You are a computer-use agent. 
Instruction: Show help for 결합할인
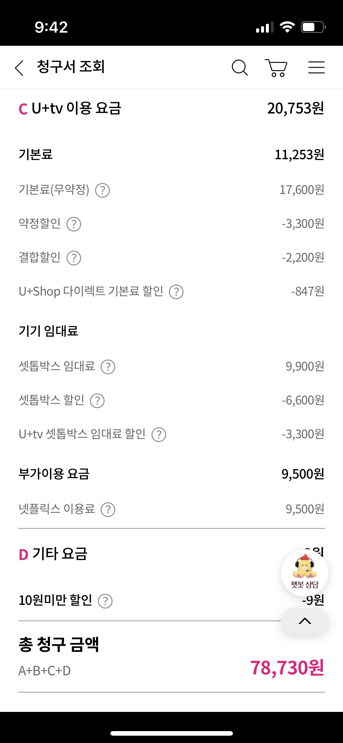pyautogui.click(x=74, y=258)
